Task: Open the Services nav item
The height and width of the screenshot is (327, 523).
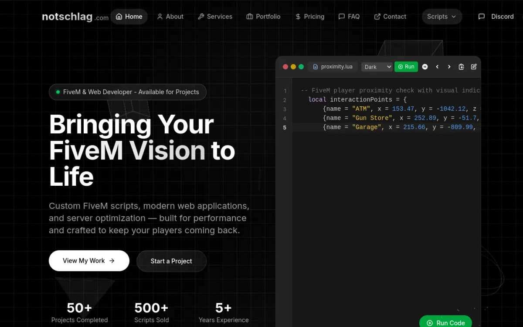Action: [215, 17]
